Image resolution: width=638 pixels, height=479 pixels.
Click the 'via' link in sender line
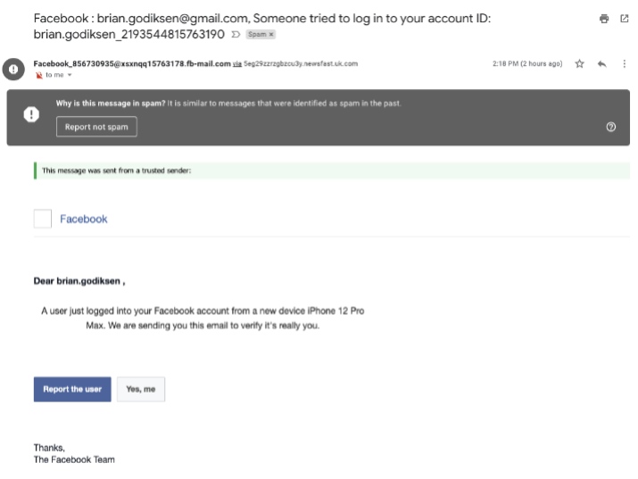coord(237,64)
